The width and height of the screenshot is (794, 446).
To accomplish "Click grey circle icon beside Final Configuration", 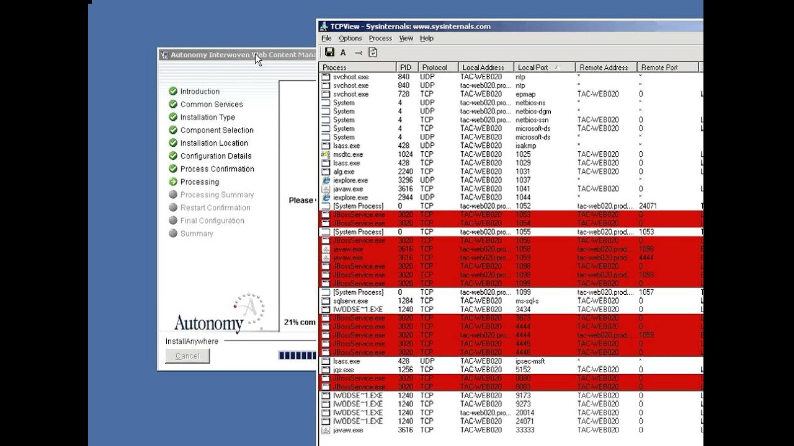I will [x=173, y=221].
